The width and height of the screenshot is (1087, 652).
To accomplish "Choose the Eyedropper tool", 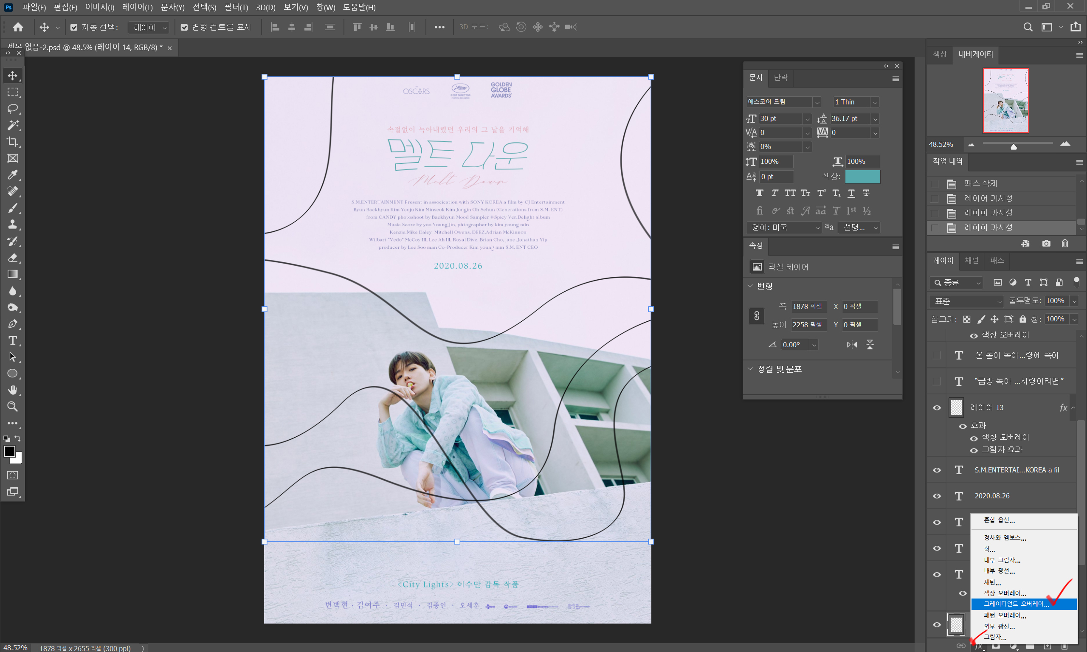I will point(13,175).
